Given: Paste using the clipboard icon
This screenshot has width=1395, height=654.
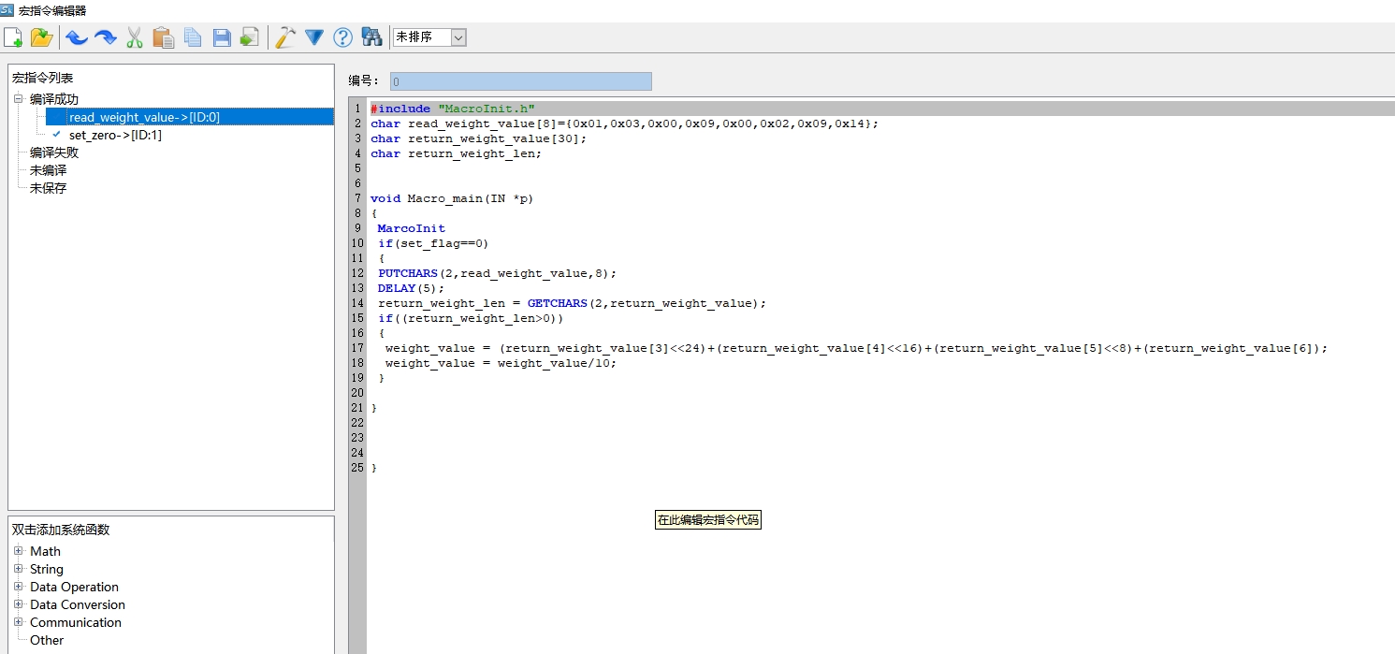Looking at the screenshot, I should pos(164,37).
